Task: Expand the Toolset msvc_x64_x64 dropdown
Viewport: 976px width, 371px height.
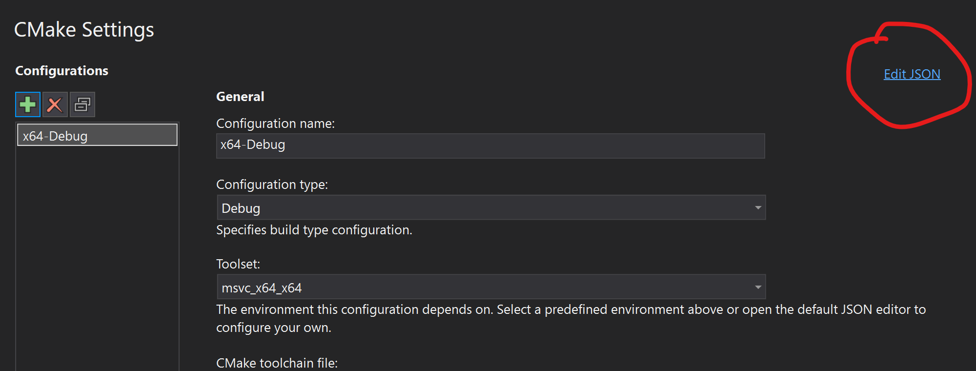Action: 491,287
